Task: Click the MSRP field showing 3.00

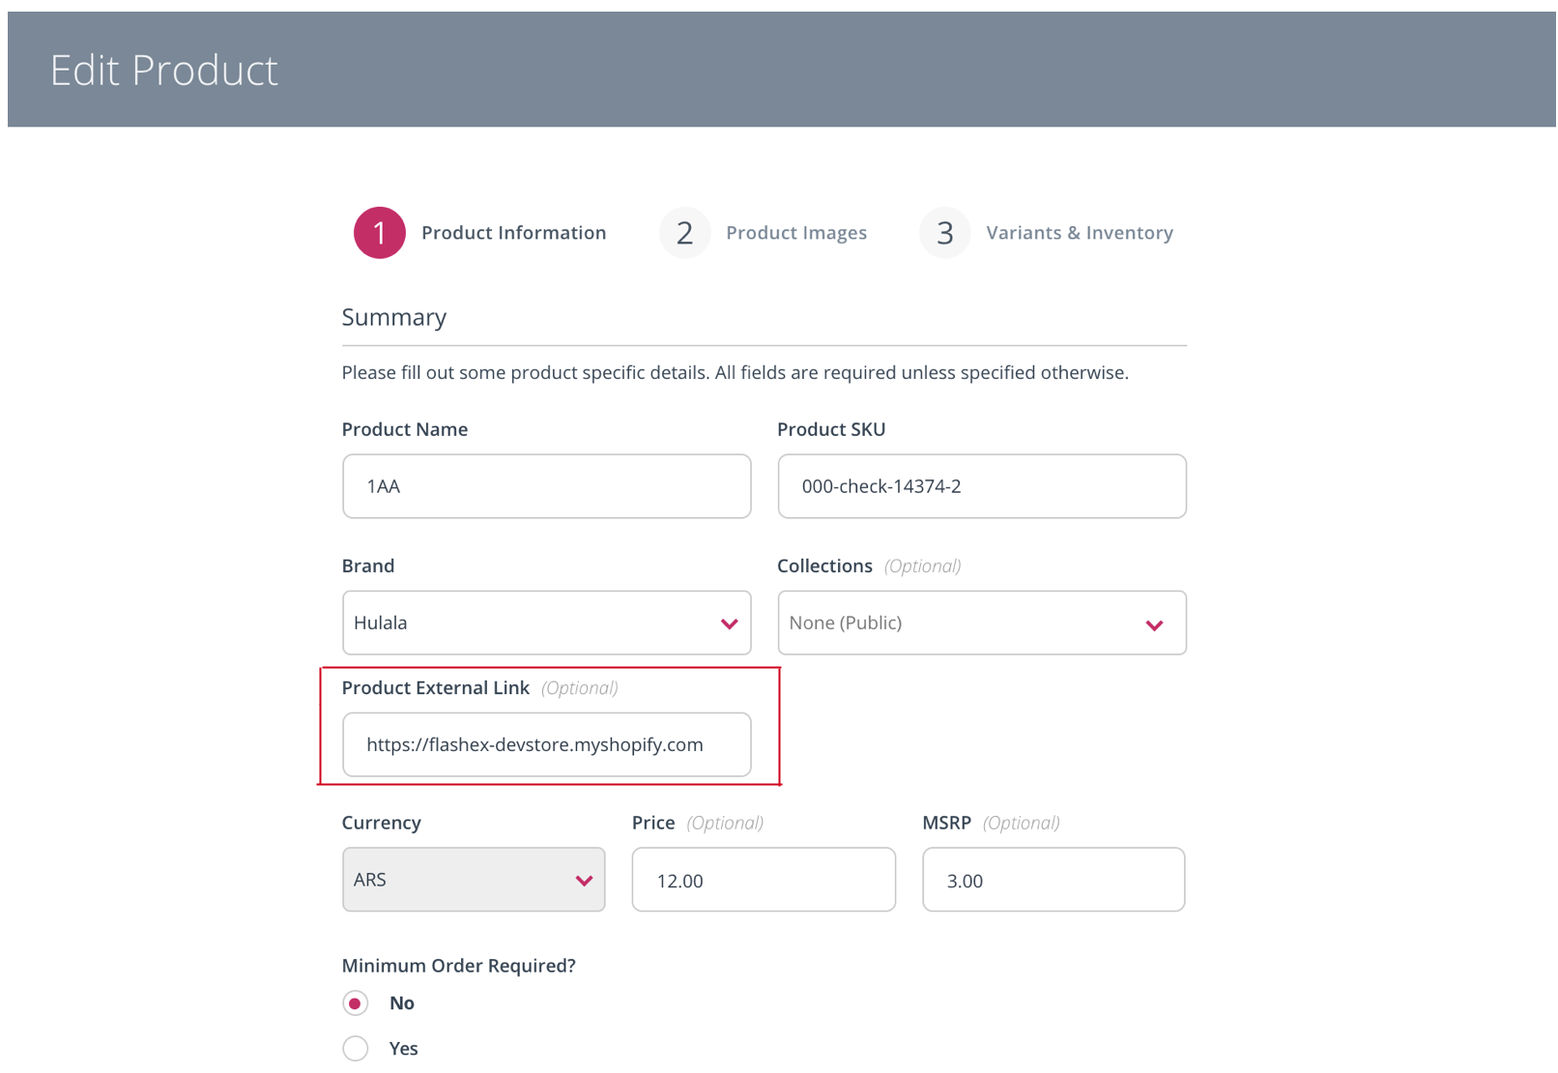Action: point(1053,880)
